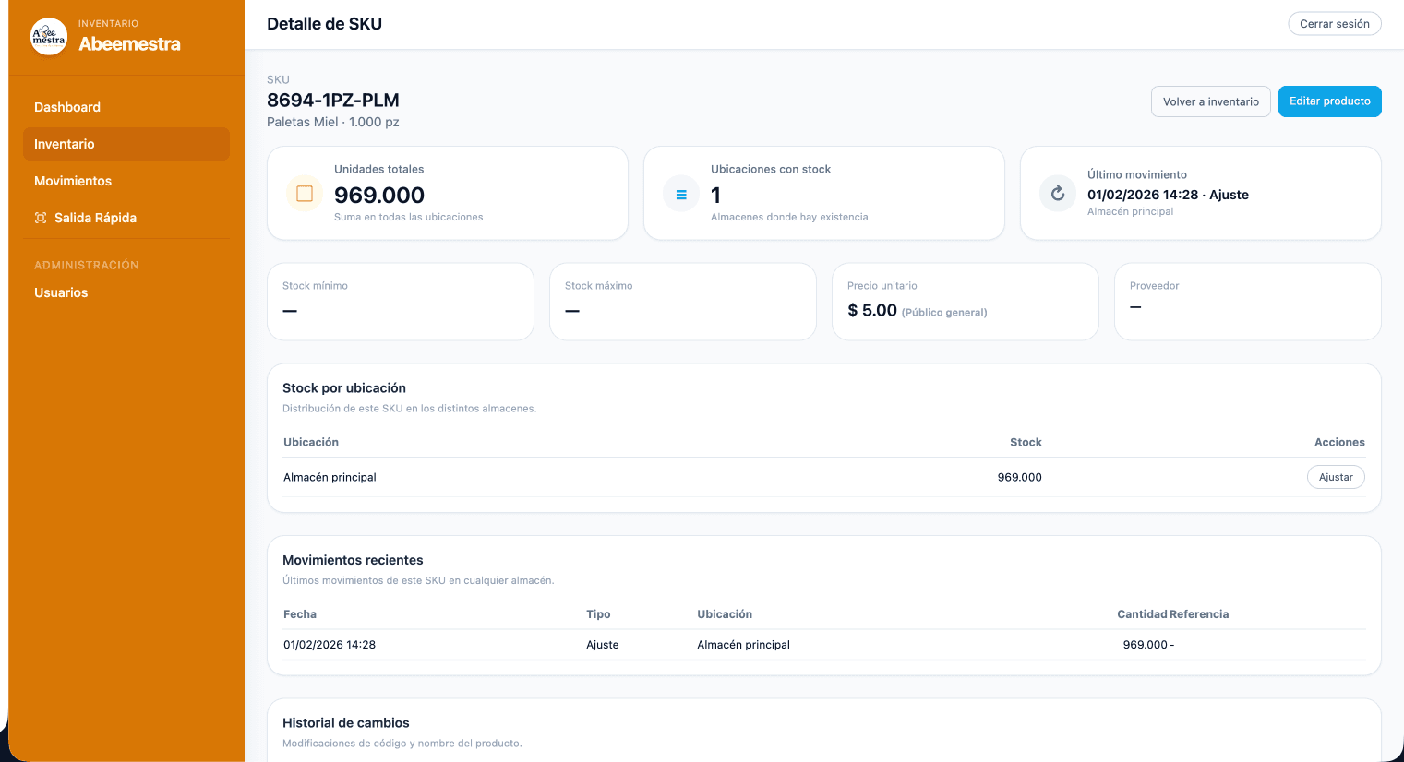1404x762 pixels.
Task: Open the Dashboard menu item
Action: pyautogui.click(x=67, y=107)
